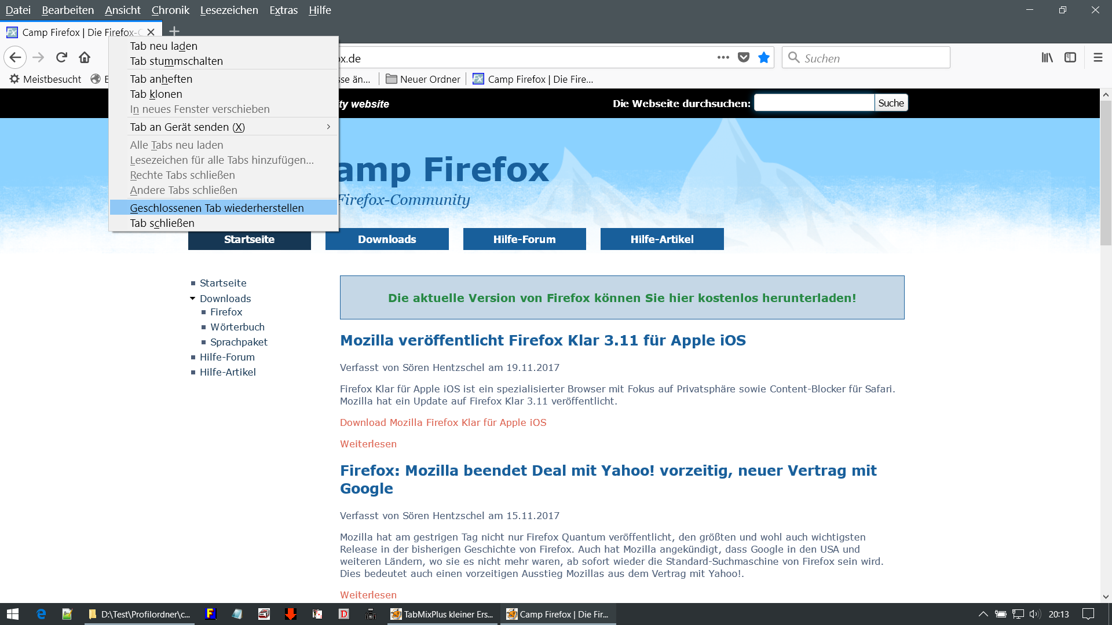Save page to Pocket icon
Image resolution: width=1112 pixels, height=625 pixels.
click(x=744, y=57)
